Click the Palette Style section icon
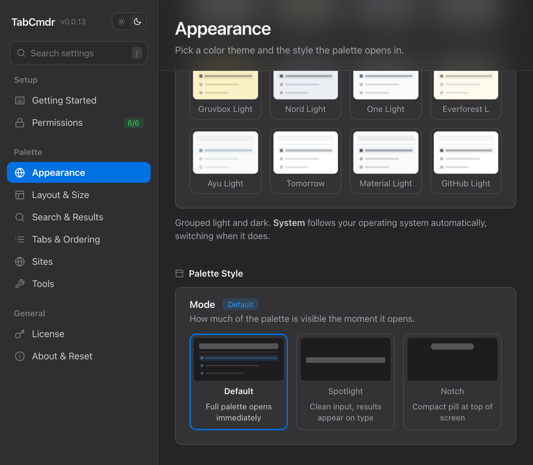Image resolution: width=533 pixels, height=465 pixels. pos(179,274)
